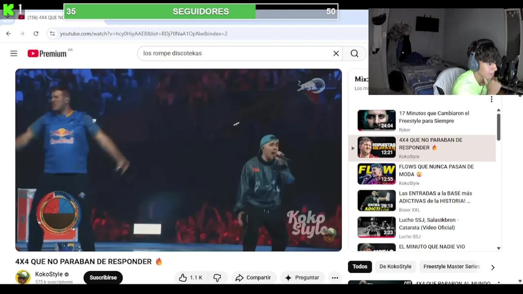Open 'FLOWS QUE NUNCA PASAN DE MODA' title

click(436, 170)
